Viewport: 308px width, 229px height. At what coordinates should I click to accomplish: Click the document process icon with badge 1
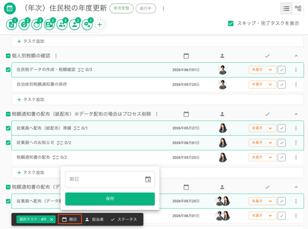(12, 25)
